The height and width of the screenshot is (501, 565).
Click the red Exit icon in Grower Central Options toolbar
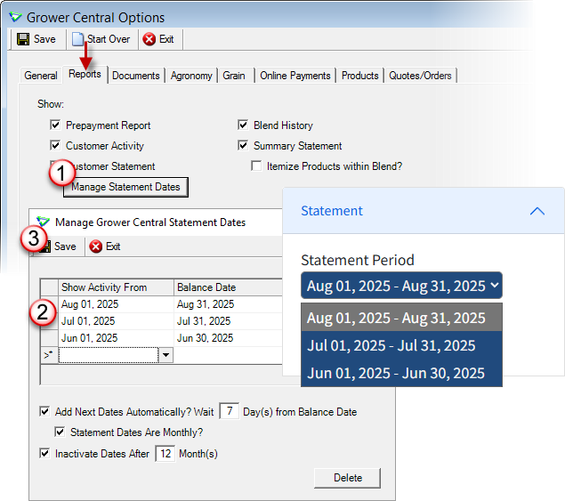[149, 39]
